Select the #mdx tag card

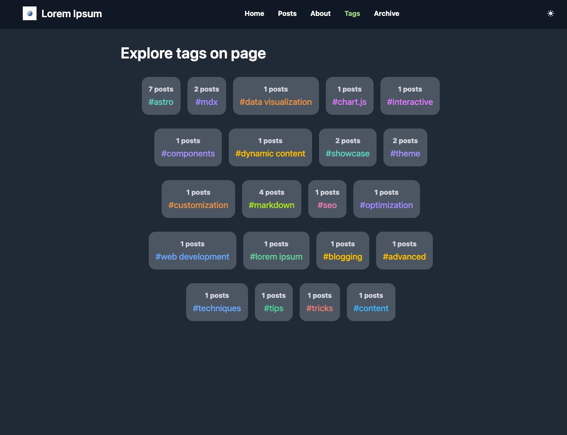coord(206,96)
